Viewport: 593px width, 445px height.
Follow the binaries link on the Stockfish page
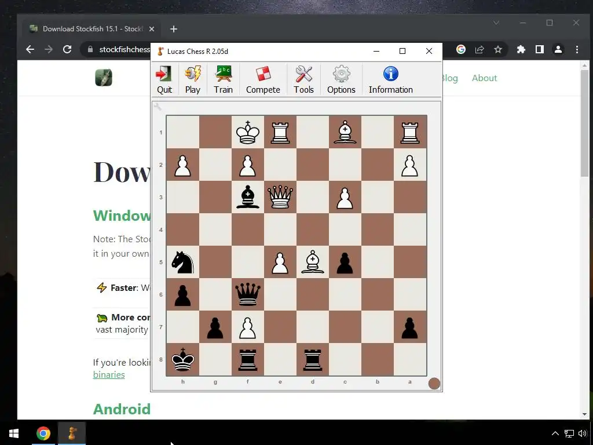pos(109,375)
